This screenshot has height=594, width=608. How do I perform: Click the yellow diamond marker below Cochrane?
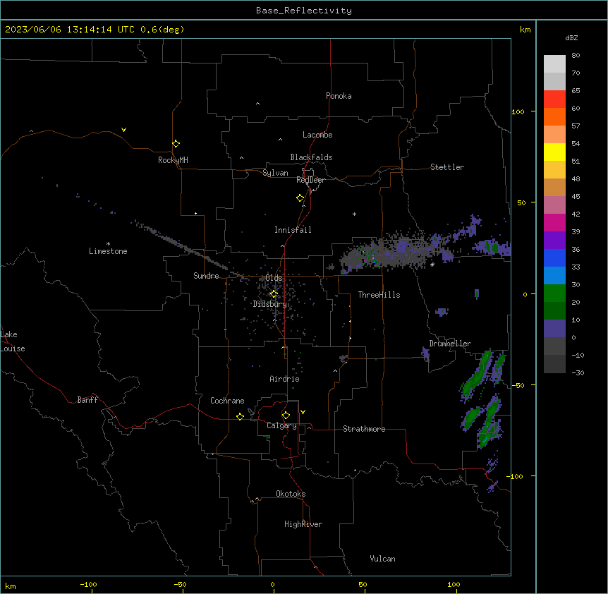tap(240, 416)
